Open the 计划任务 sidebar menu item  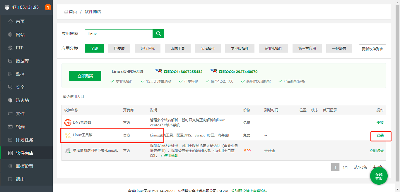point(26,140)
